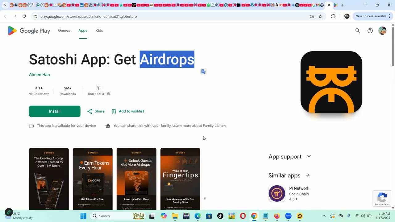Viewport: 395px width, 222px height.
Task: Click New Chrome available update button
Action: pos(371,16)
